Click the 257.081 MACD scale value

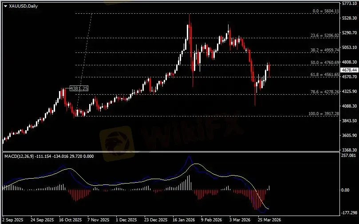coord(349,156)
